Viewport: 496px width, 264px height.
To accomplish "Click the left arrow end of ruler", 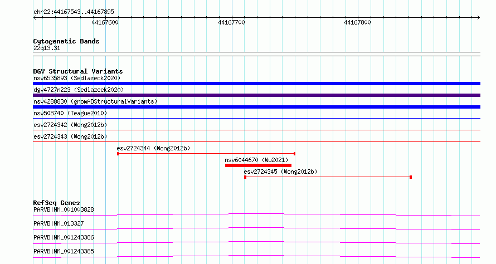I will pyautogui.click(x=35, y=18).
